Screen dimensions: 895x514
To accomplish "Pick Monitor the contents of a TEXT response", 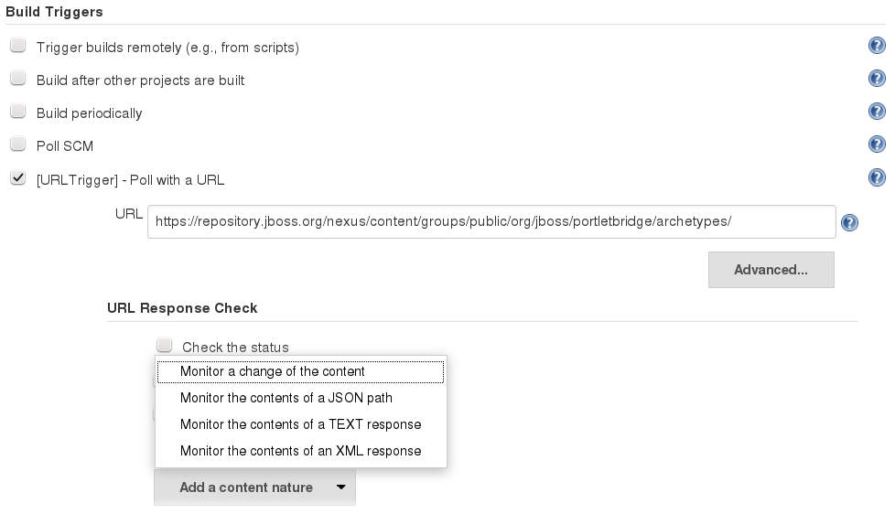I will (x=300, y=424).
